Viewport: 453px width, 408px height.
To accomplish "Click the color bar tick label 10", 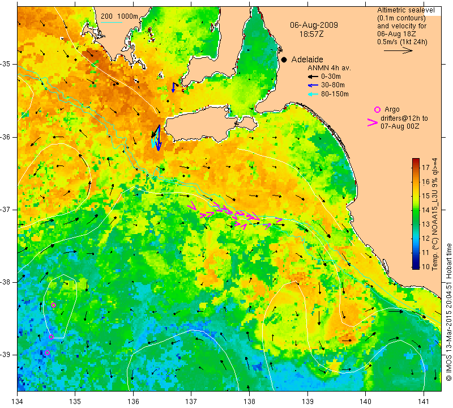I will pyautogui.click(x=426, y=267).
